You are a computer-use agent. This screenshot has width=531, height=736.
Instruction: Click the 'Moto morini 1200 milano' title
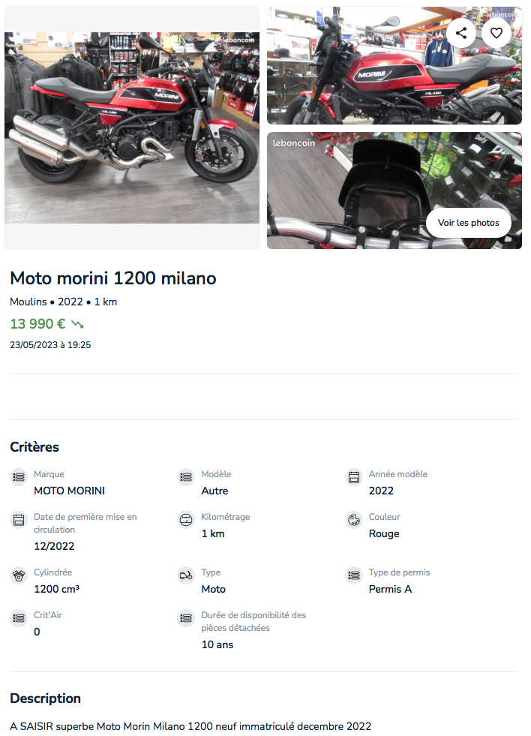point(113,278)
